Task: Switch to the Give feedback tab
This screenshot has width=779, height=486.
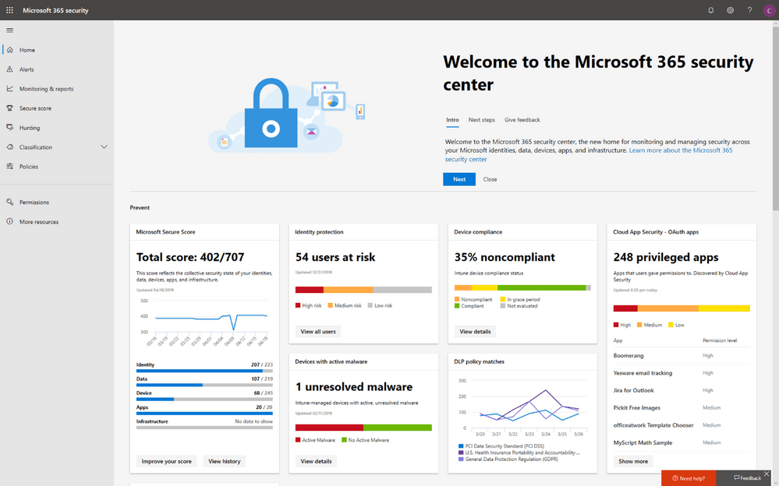Action: [522, 120]
